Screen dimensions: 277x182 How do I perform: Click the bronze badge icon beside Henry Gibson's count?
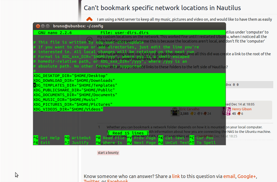(239, 113)
